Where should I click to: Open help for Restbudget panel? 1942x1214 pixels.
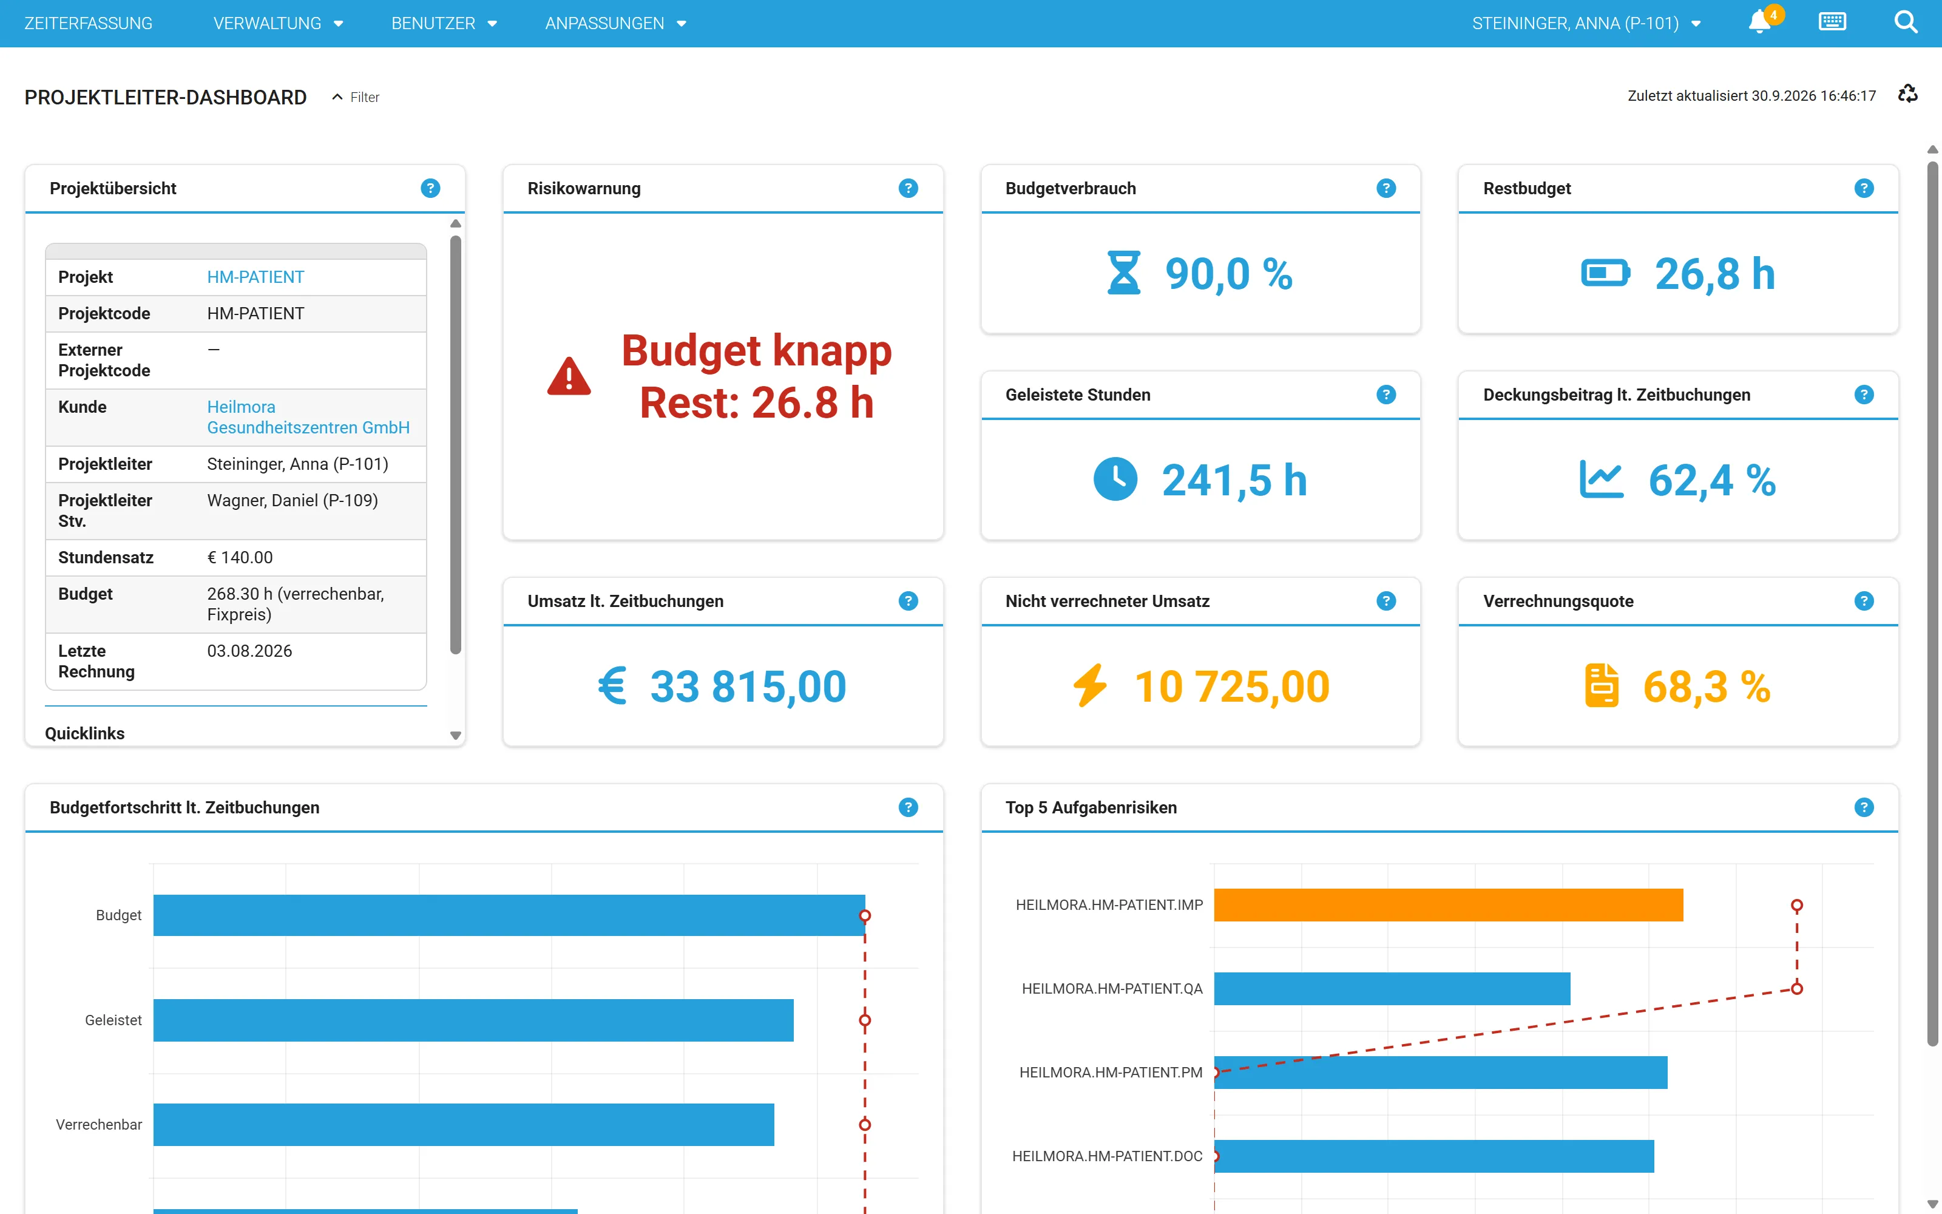click(x=1864, y=188)
